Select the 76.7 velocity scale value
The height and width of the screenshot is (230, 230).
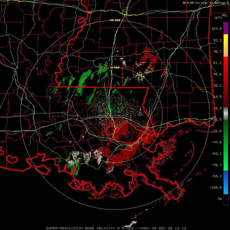tap(217, 51)
